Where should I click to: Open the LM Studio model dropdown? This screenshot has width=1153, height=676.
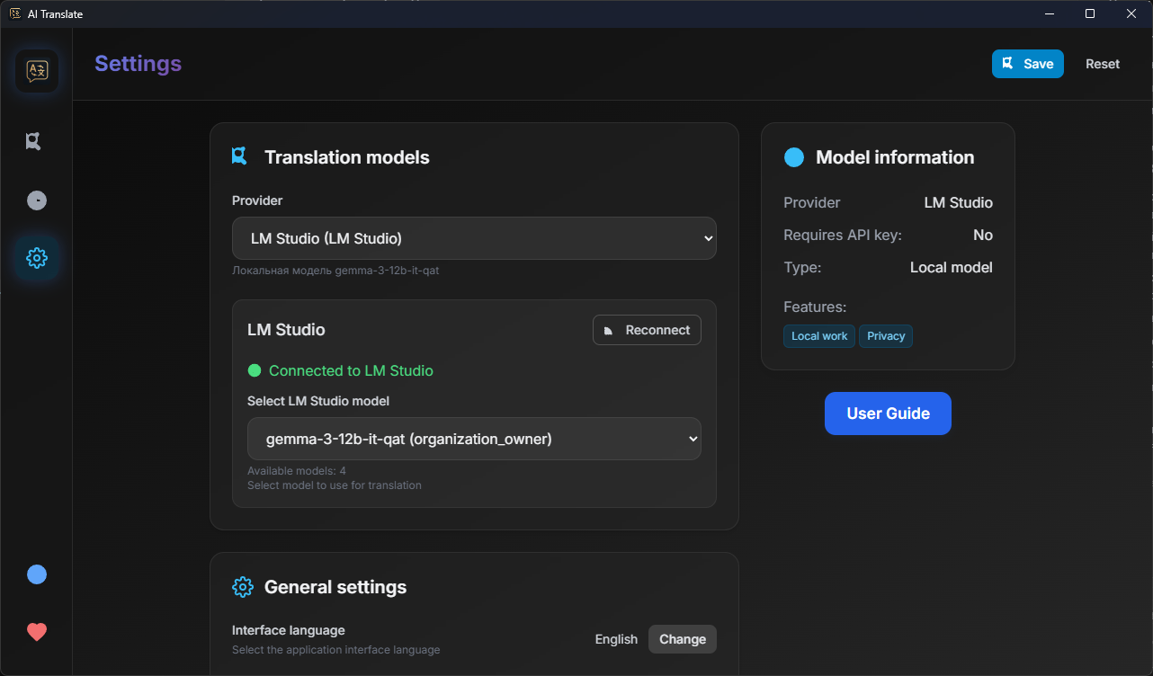(474, 439)
